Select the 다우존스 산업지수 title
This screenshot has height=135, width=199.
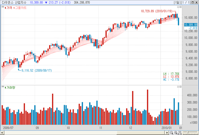[14, 2]
